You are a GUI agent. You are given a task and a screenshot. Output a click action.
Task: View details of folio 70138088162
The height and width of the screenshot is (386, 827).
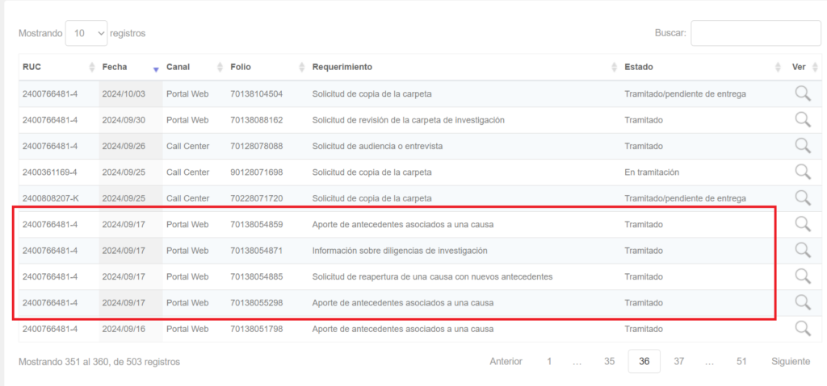click(802, 119)
